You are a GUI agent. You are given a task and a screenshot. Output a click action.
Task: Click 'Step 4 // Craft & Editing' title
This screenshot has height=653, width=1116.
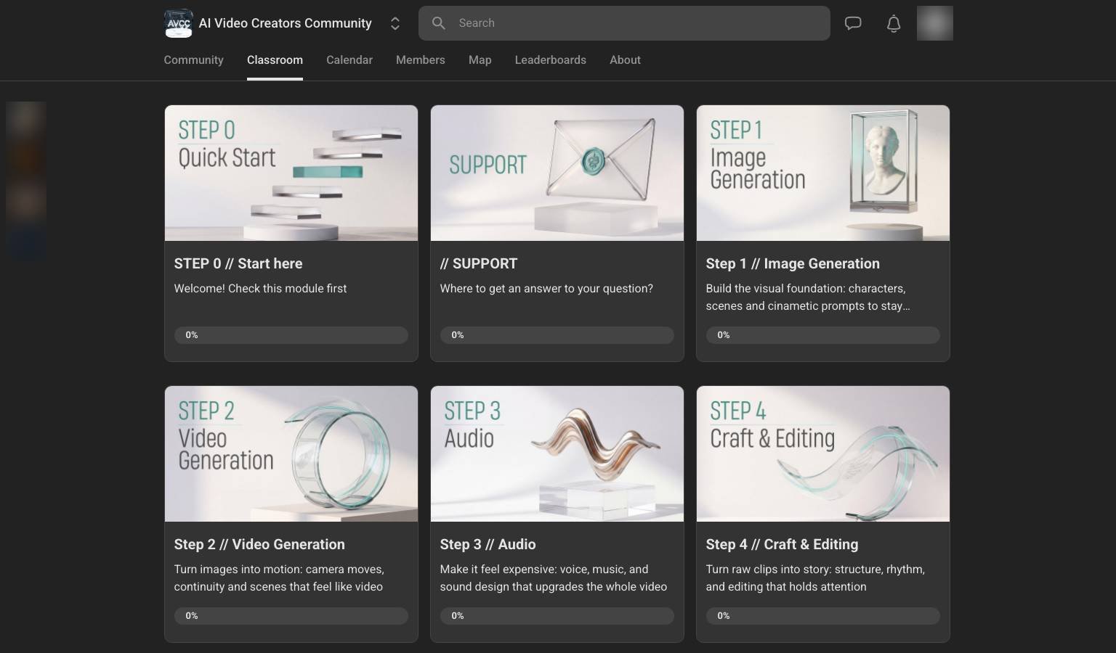pyautogui.click(x=782, y=544)
